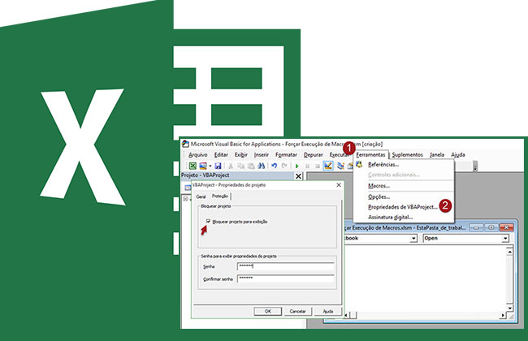528x341 pixels.
Task: Open the Janela menu
Action: point(437,154)
